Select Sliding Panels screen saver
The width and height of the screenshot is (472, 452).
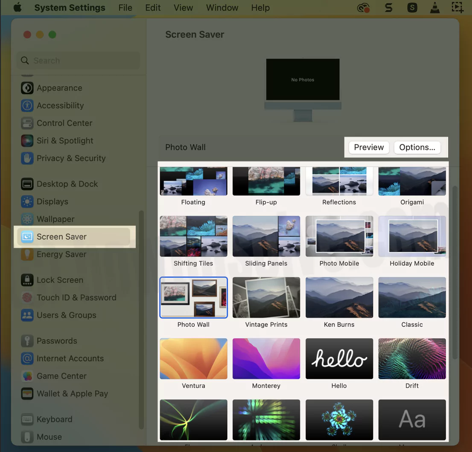point(266,236)
